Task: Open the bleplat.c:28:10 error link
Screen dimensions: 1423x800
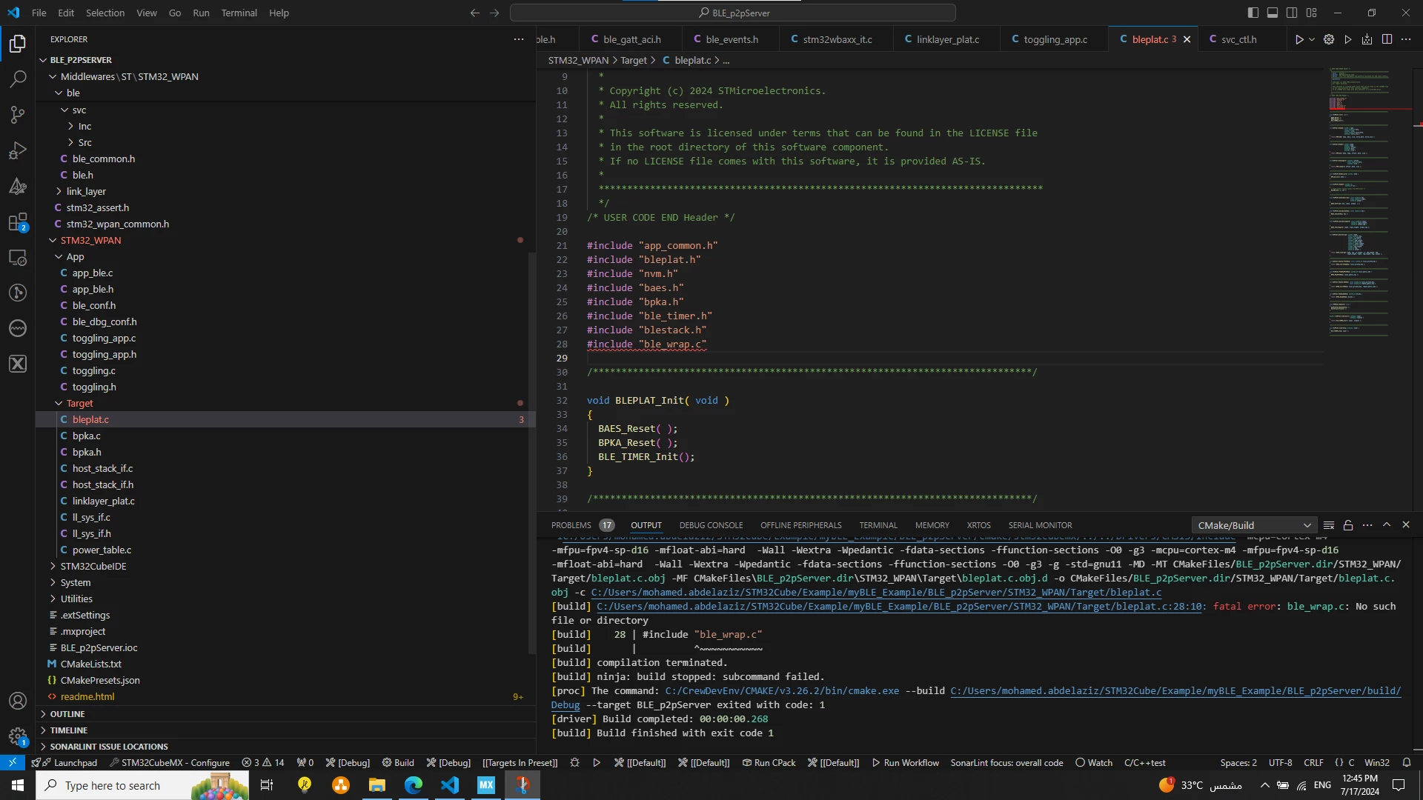Action: click(x=899, y=607)
